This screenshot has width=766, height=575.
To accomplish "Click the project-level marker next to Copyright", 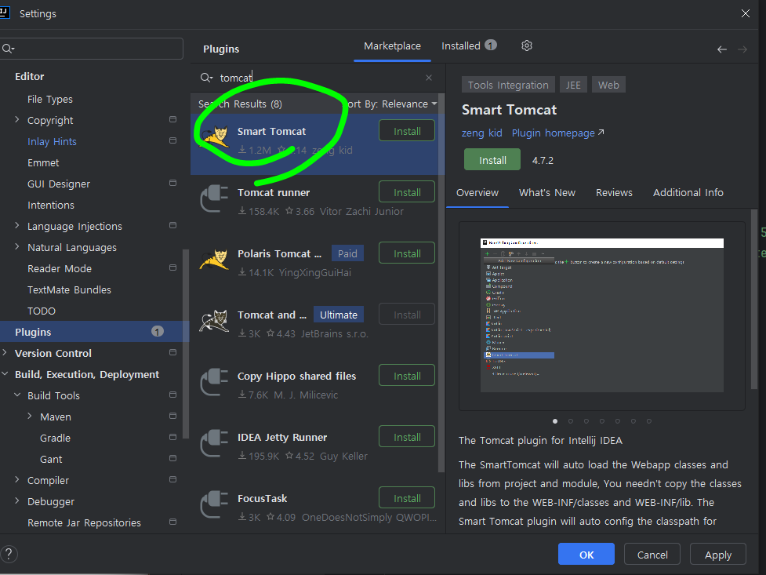I will tap(172, 119).
